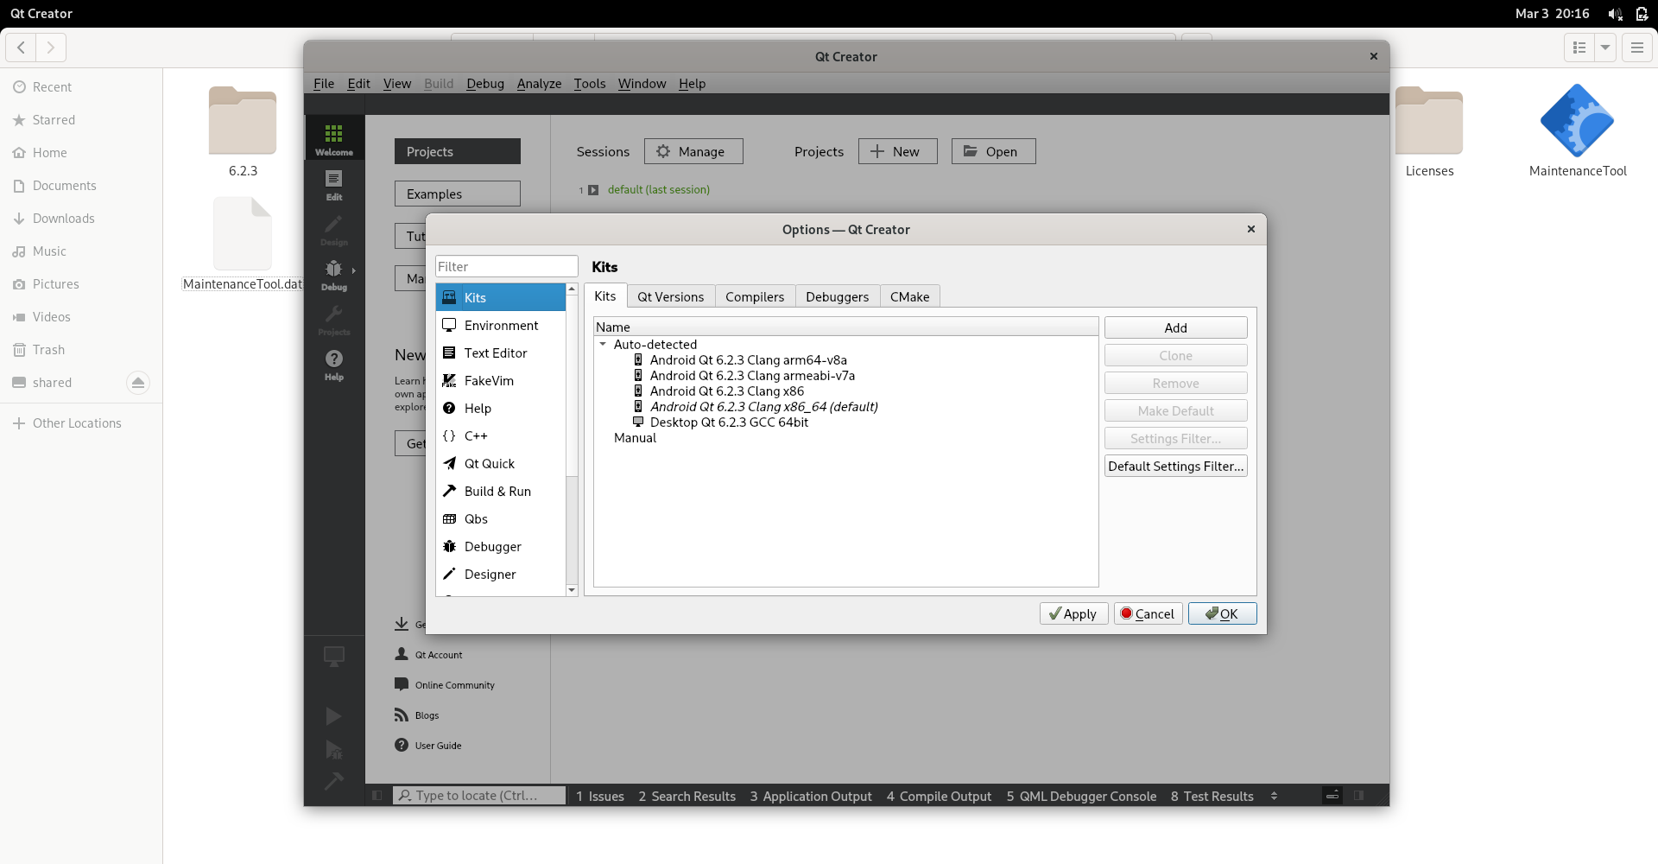This screenshot has width=1658, height=864.
Task: Click the Add kit button
Action: coord(1175,327)
